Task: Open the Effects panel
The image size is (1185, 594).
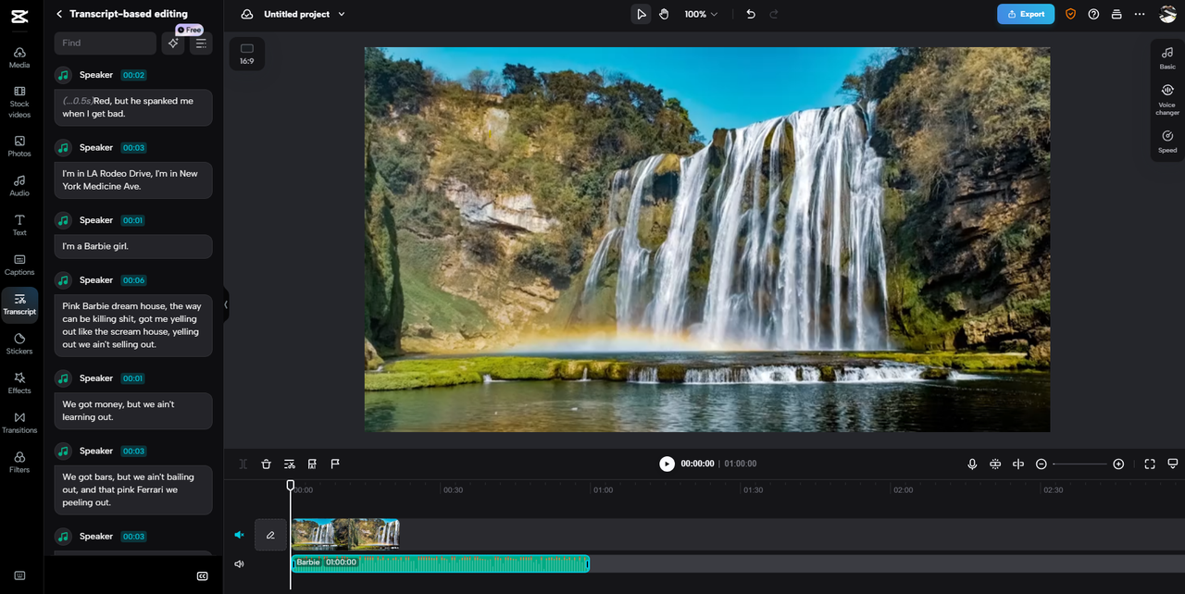Action: point(19,383)
